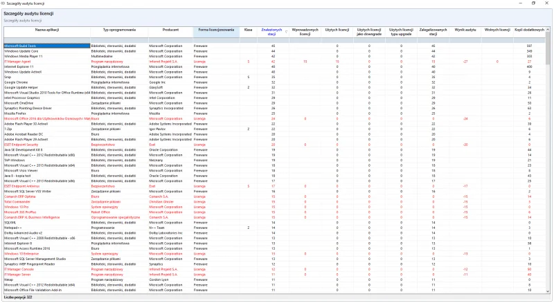The height and width of the screenshot is (303, 554).
Task: Select Microsoft Office File Validation Add-In row
Action: pyautogui.click(x=274, y=290)
